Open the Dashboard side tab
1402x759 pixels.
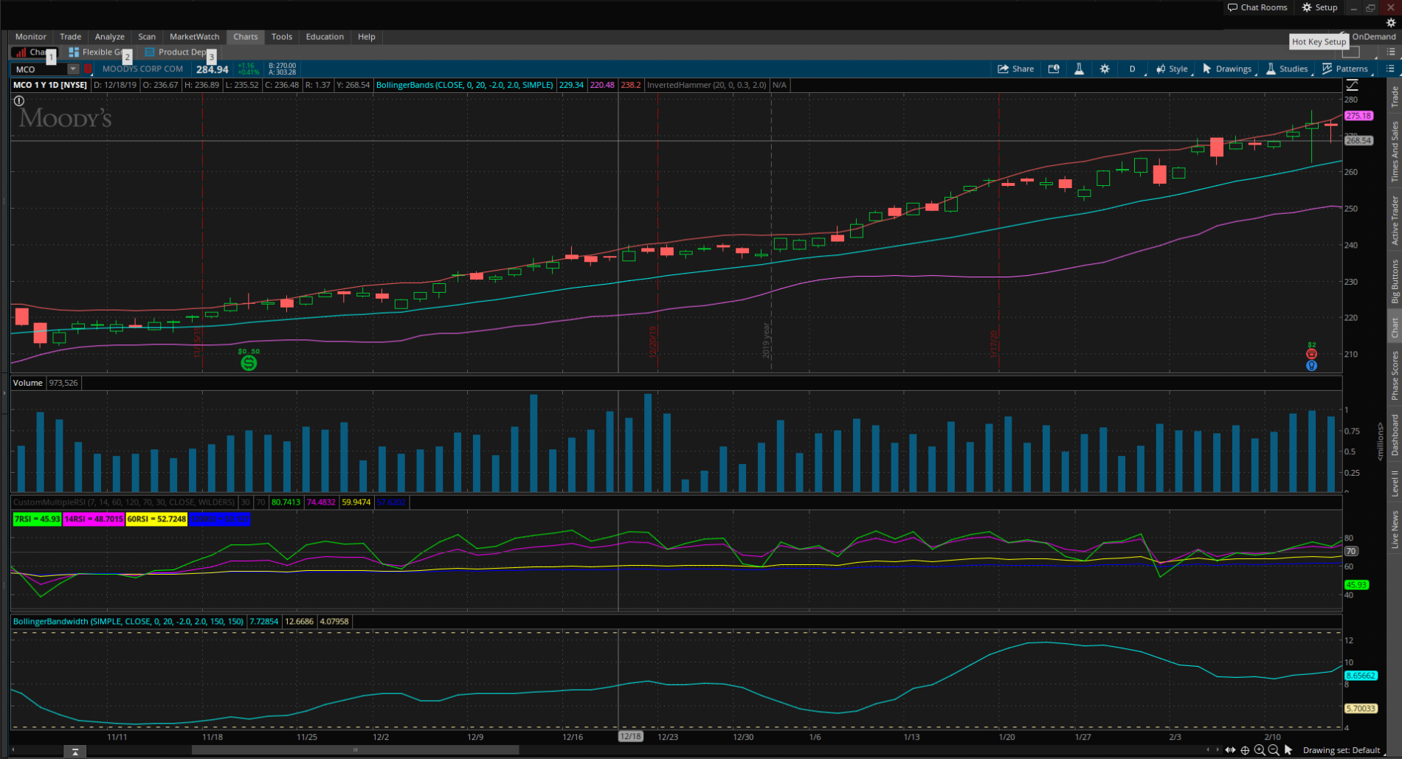(1395, 434)
